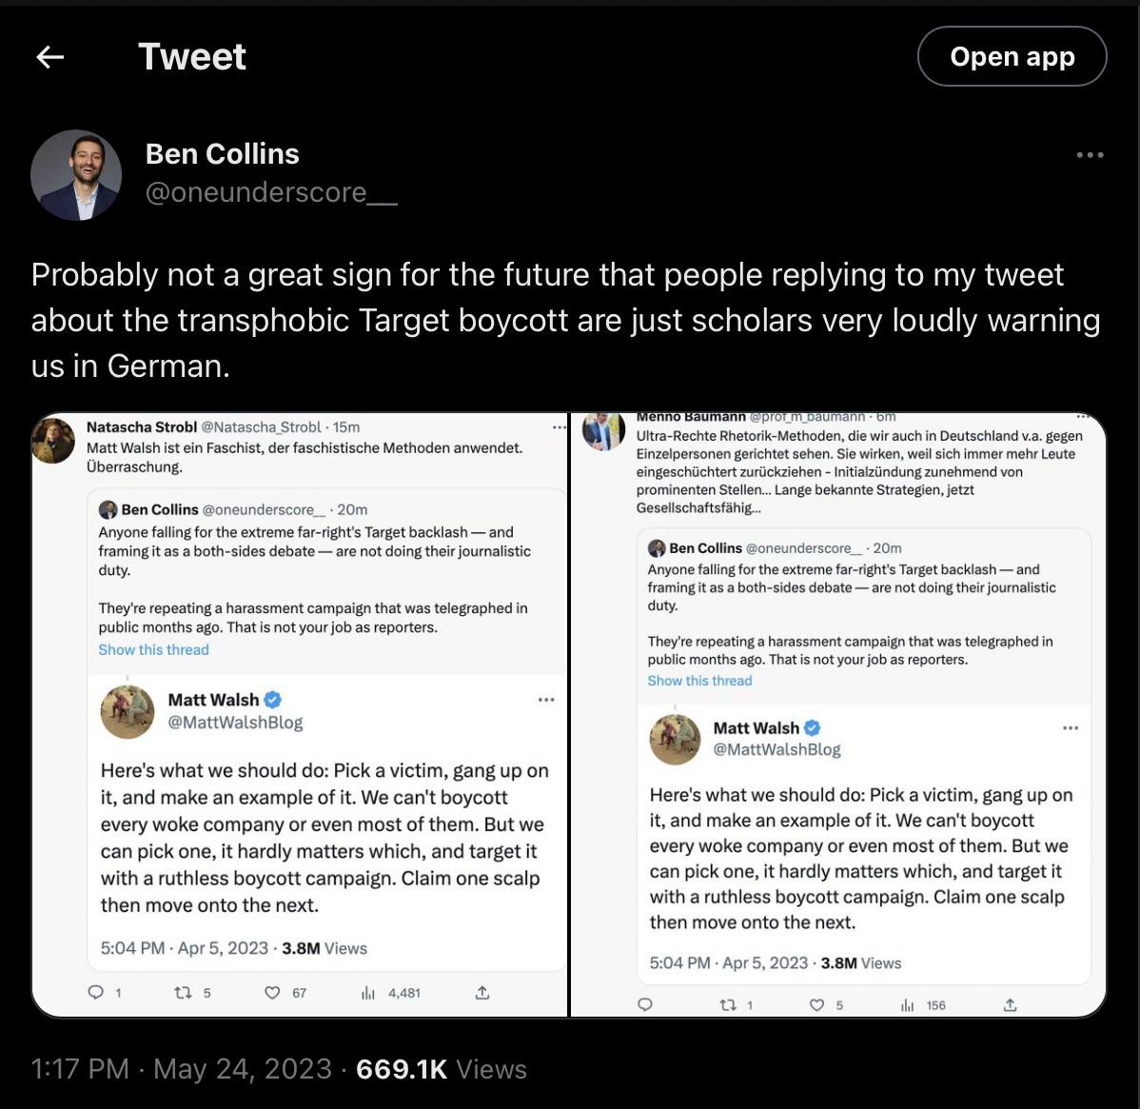Open more options on left Matt Walsh tweet
Viewport: 1140px width, 1109px height.
point(546,700)
